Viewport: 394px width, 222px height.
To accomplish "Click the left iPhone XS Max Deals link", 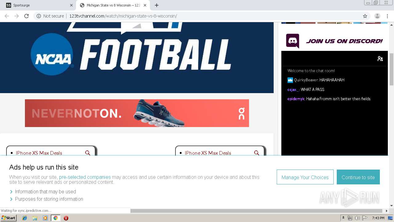I will pyautogui.click(x=39, y=153).
